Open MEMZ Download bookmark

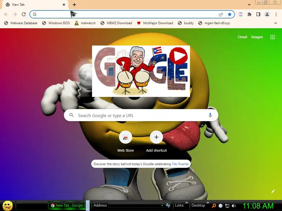[x=116, y=23]
